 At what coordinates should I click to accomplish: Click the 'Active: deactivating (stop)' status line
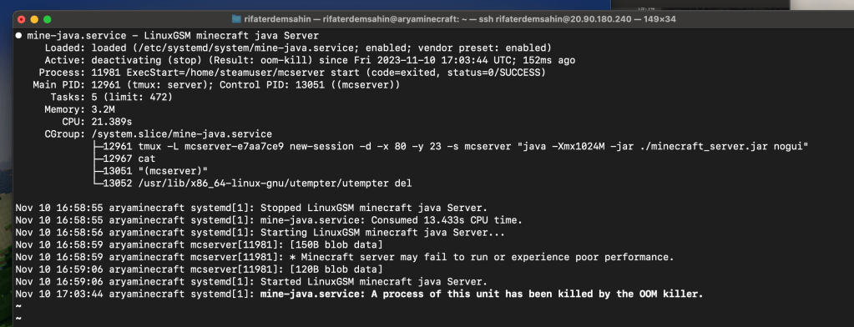pyautogui.click(x=310, y=60)
